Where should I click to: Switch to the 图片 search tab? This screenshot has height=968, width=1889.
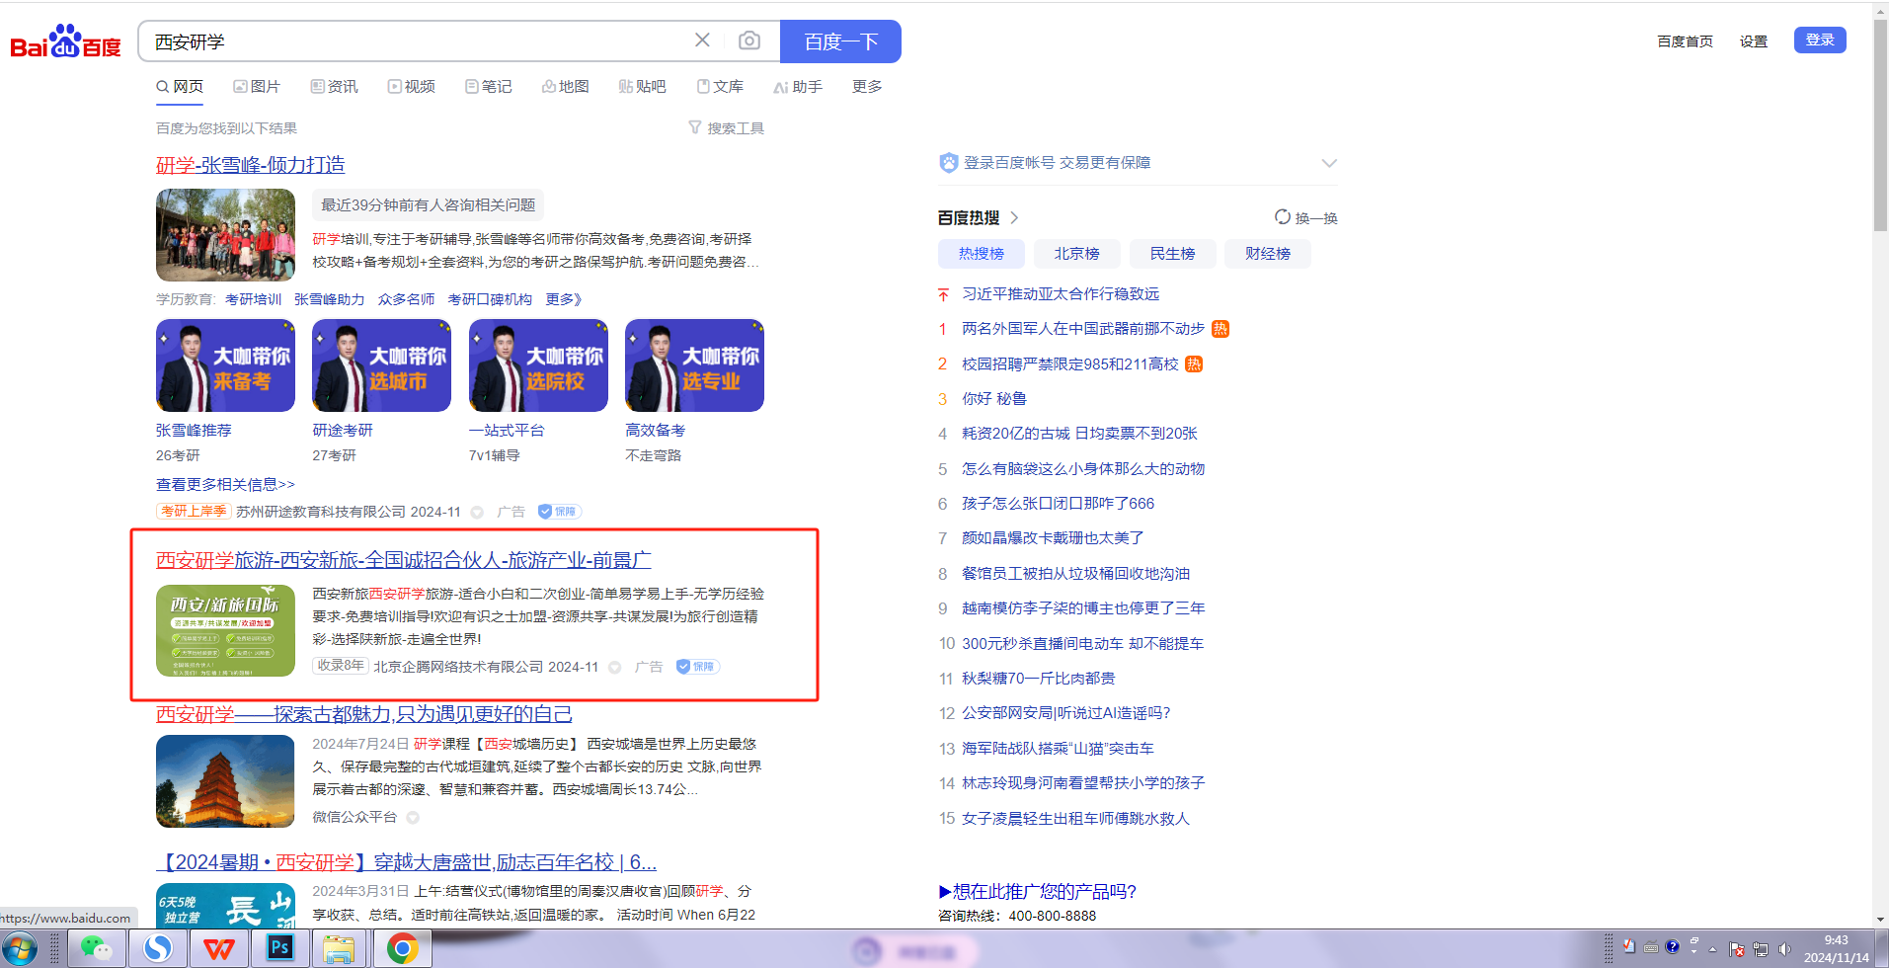point(257,87)
